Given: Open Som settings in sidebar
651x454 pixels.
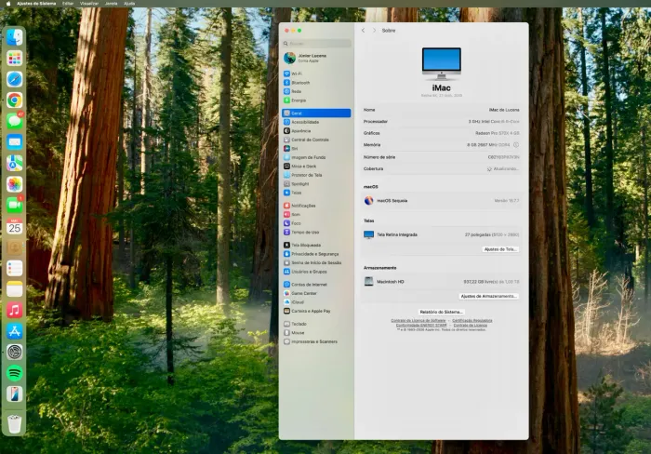Looking at the screenshot, I should point(316,214).
